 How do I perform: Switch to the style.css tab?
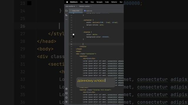pyautogui.click(x=88, y=11)
